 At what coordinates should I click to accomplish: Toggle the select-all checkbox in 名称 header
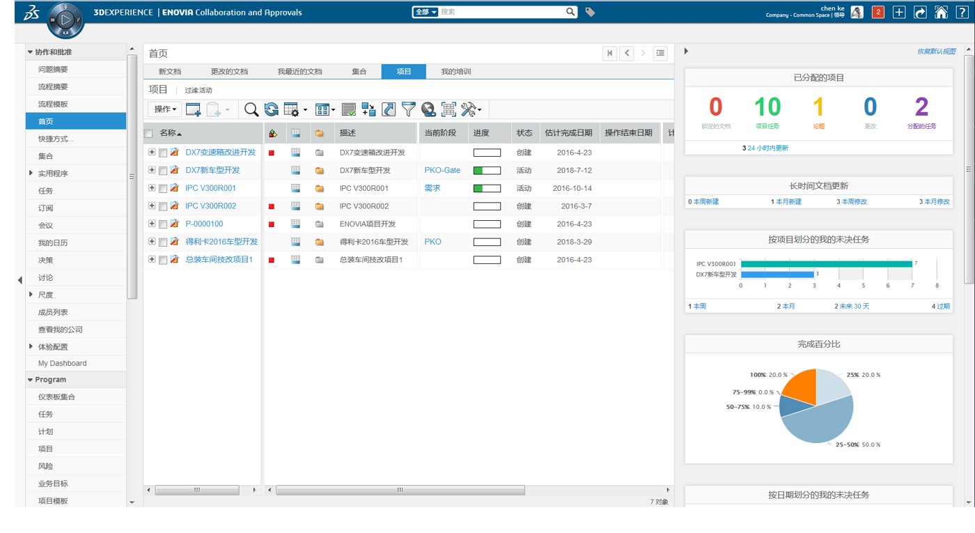pos(148,133)
